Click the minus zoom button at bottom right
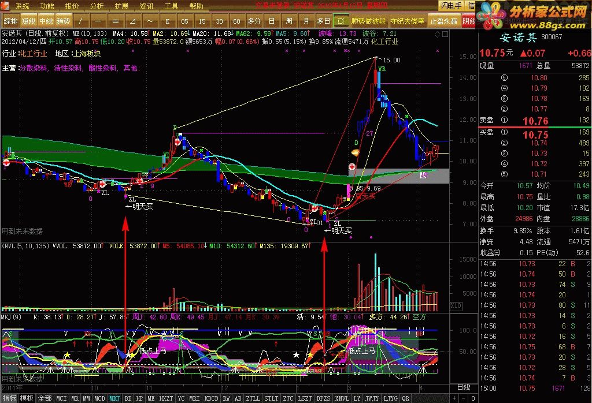592x403 pixels. click(464, 398)
